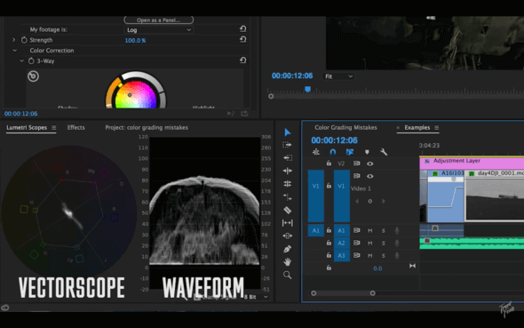This screenshot has height=328, width=524.
Task: Toggle sync lock on track A1
Action: [x=357, y=230]
